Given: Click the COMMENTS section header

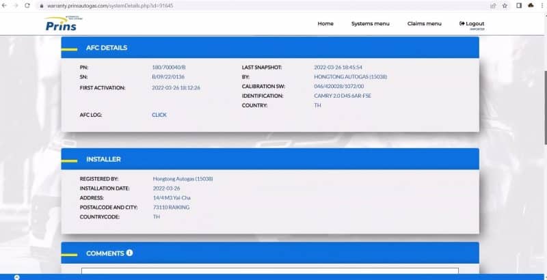Looking at the screenshot, I should tap(270, 253).
